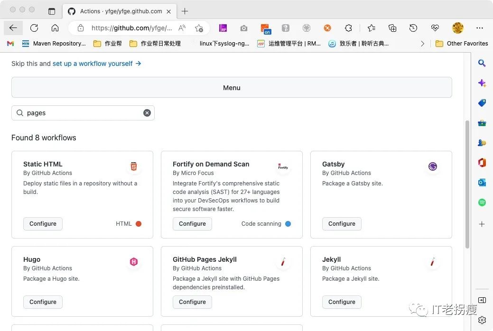Open the 致乐者 bookmark

coord(358,43)
